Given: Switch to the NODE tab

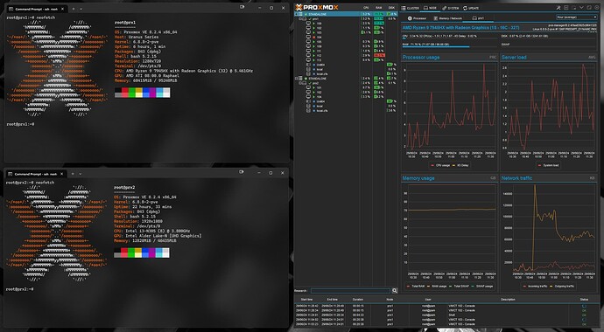Looking at the screenshot, I should click(431, 8).
